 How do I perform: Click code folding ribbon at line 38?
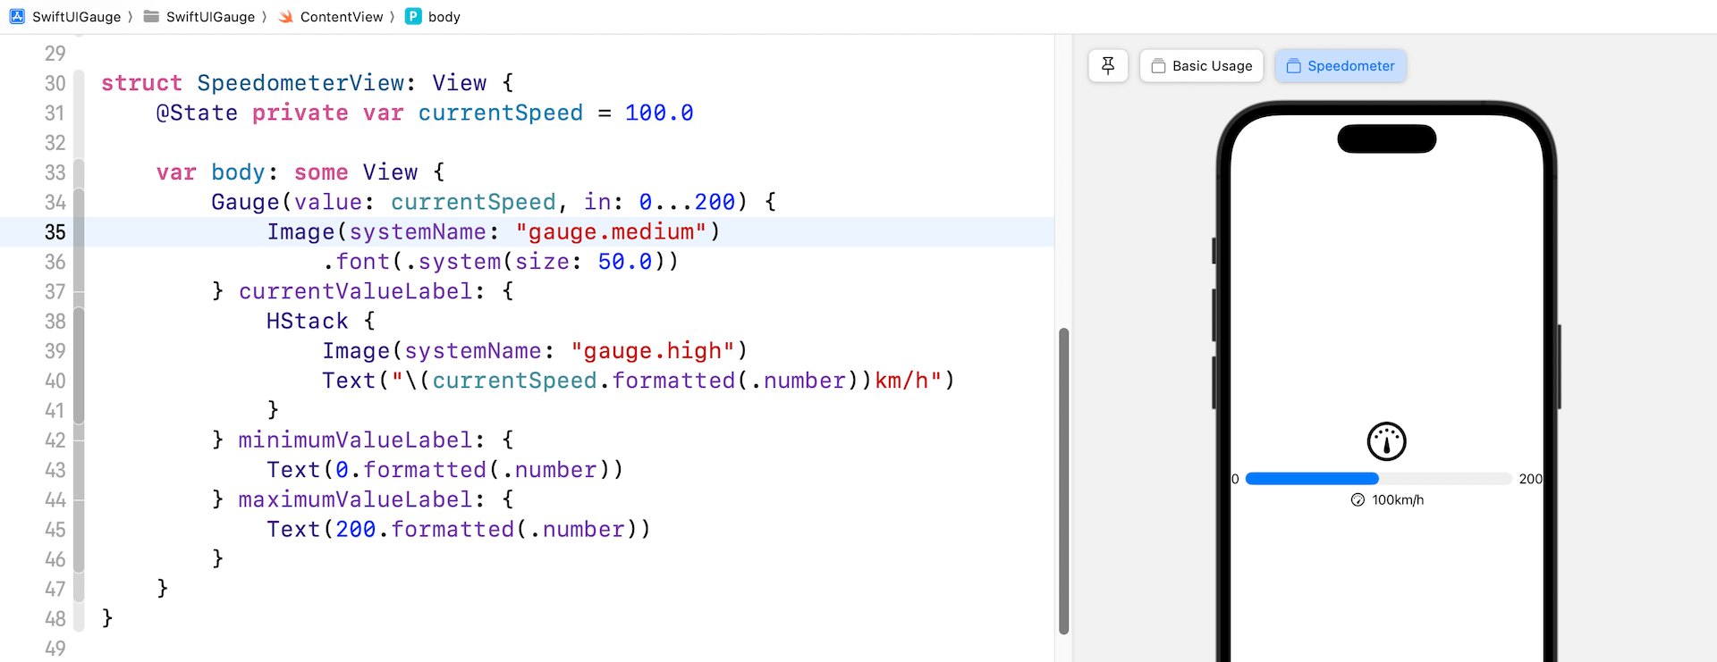click(79, 322)
